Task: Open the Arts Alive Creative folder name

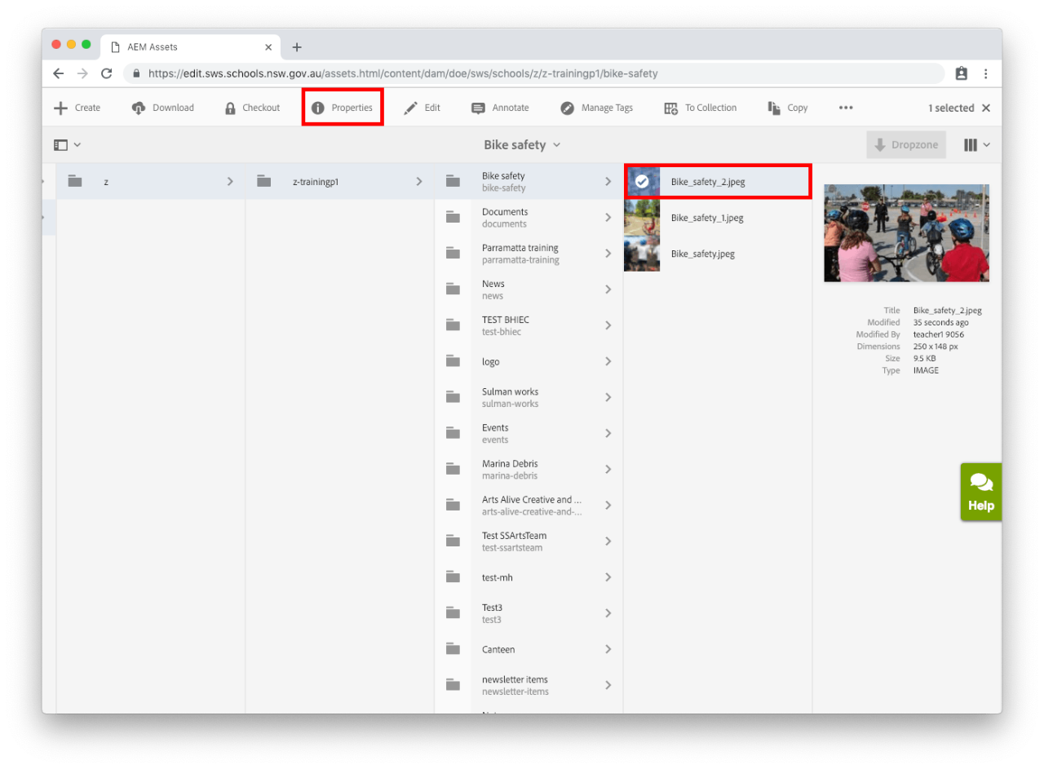Action: (x=532, y=500)
